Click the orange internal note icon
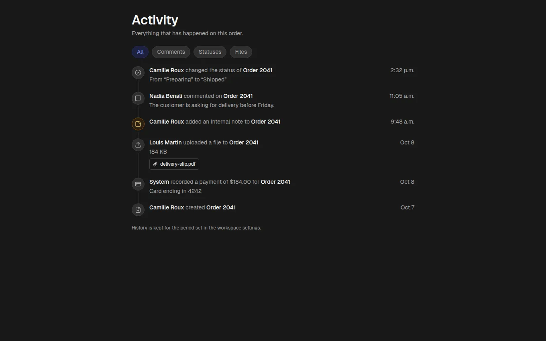The height and width of the screenshot is (341, 546). (138, 124)
